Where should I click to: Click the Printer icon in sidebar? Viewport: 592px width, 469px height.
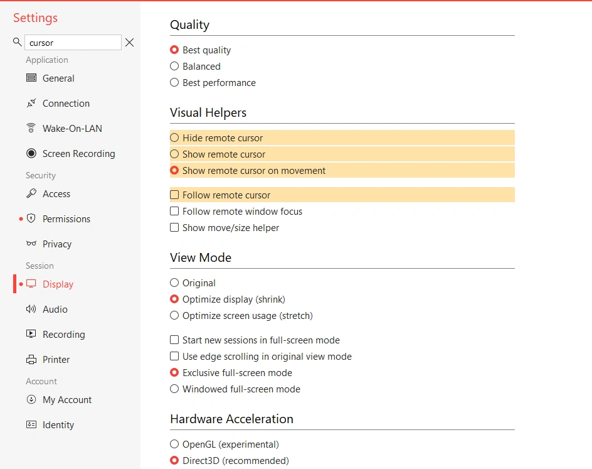click(31, 360)
